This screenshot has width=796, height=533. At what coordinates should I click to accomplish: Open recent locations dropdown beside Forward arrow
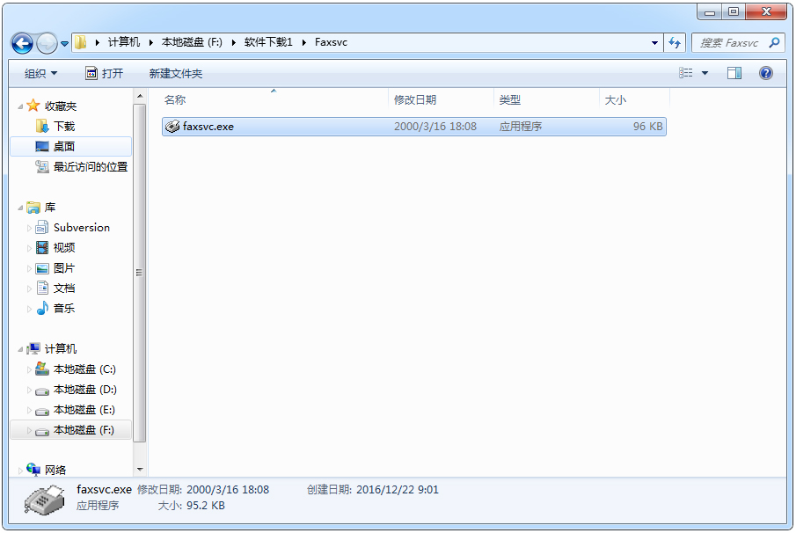pyautogui.click(x=64, y=44)
